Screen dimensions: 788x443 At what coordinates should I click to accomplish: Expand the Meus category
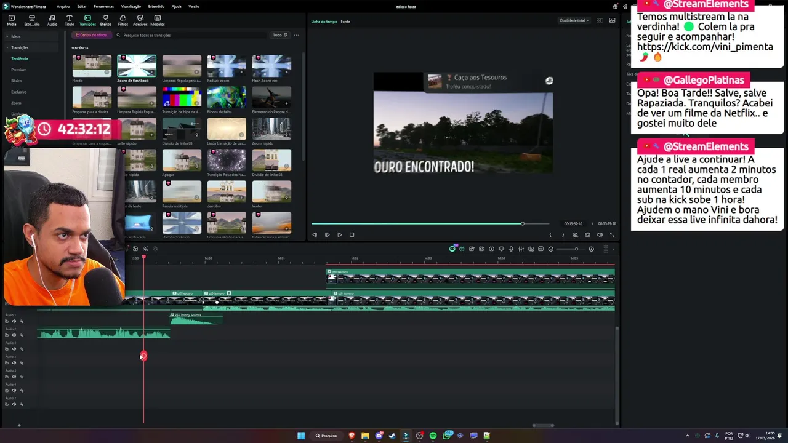click(x=7, y=36)
